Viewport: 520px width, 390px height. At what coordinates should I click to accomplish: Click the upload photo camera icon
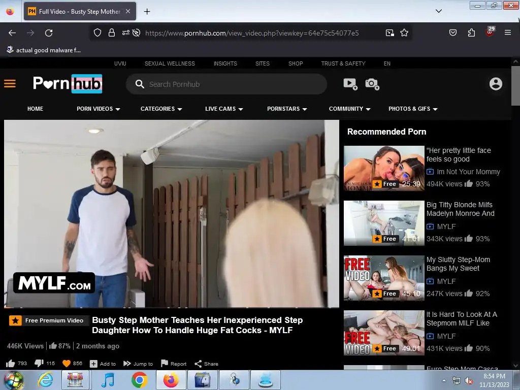pyautogui.click(x=372, y=84)
